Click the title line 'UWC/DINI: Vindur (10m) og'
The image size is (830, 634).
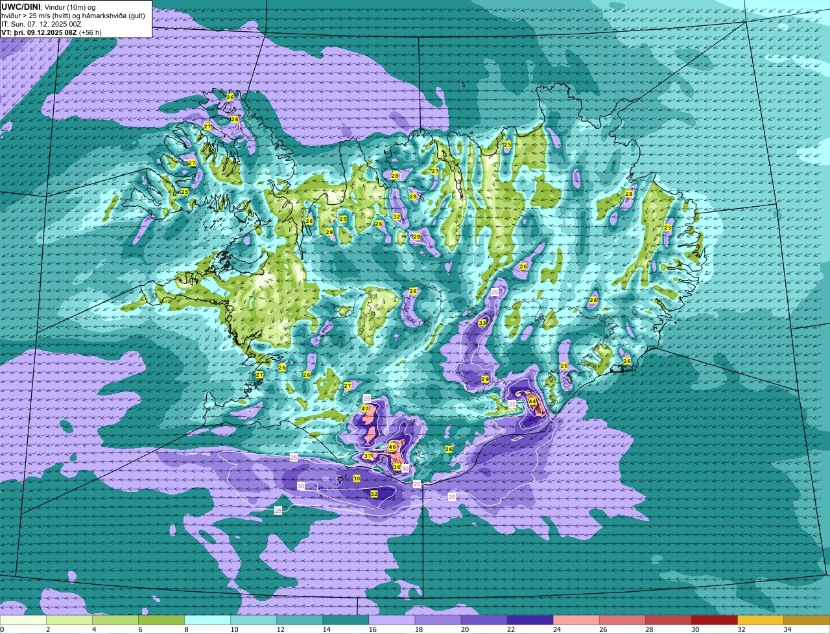point(49,6)
